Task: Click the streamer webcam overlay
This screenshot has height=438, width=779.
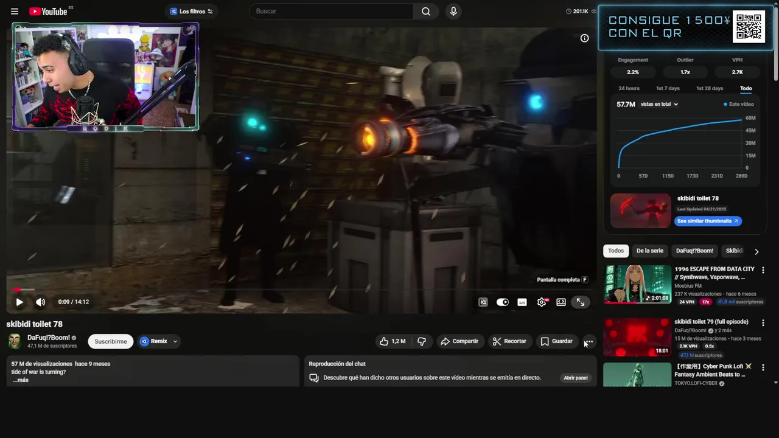Action: pos(105,77)
